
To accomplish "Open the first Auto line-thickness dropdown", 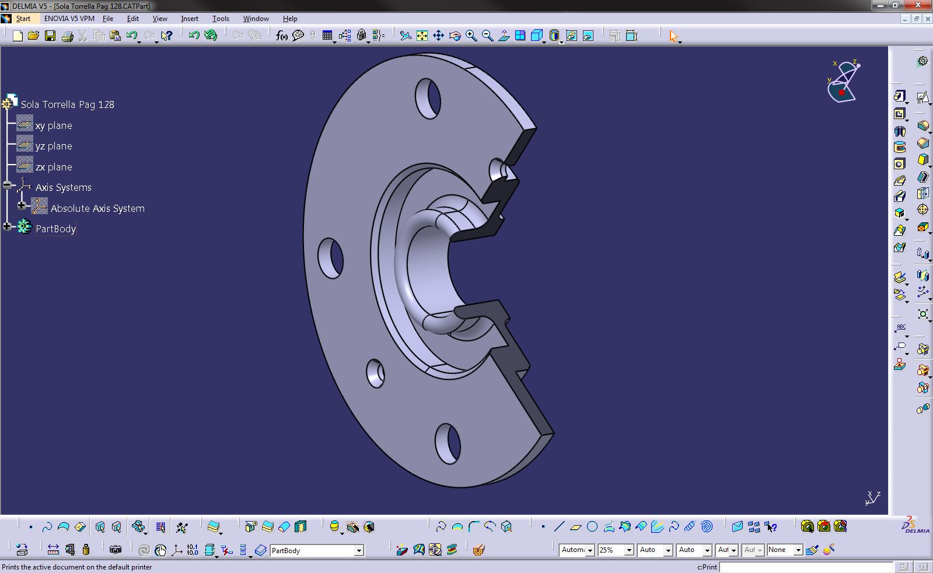I will coord(668,550).
